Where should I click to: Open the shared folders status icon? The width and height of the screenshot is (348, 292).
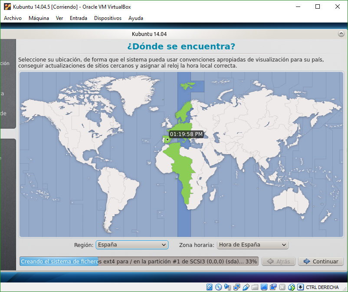point(255,287)
